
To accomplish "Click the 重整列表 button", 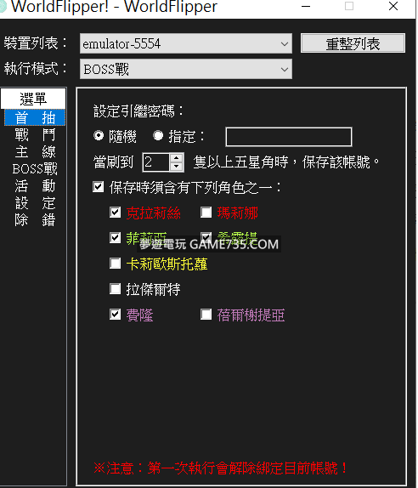I will tap(353, 43).
